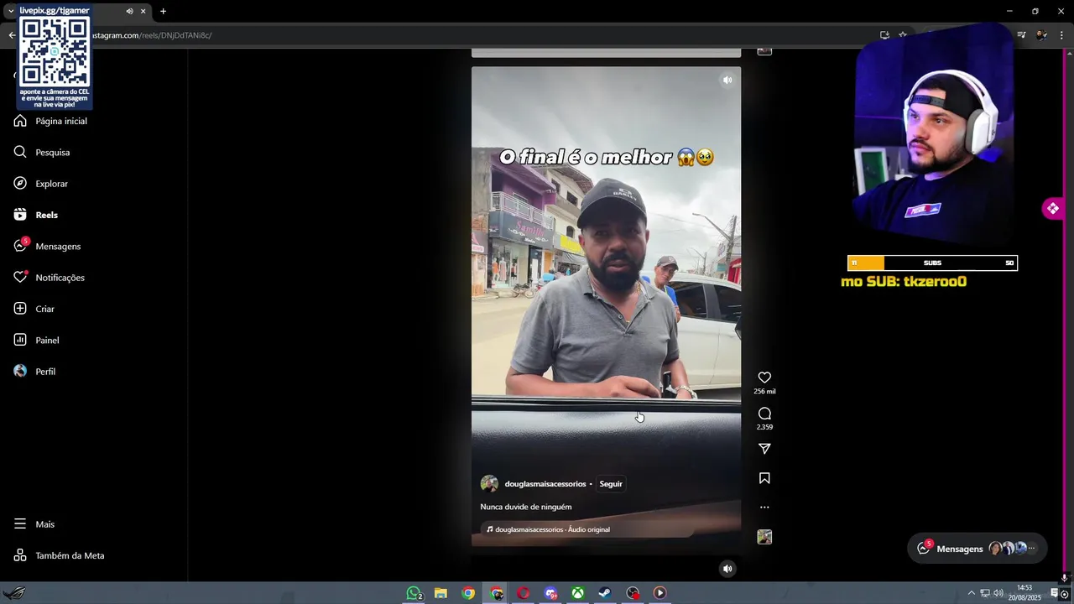Go to the Explorar page
This screenshot has width=1074, height=604.
[x=41, y=184]
